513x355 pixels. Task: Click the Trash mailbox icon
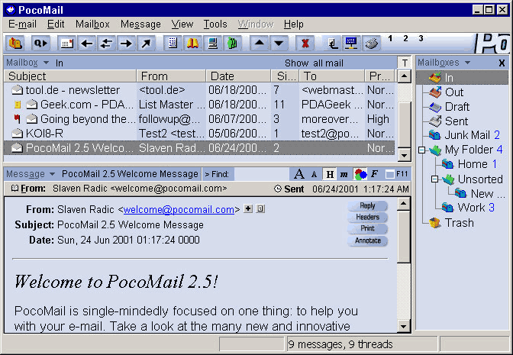pos(434,223)
